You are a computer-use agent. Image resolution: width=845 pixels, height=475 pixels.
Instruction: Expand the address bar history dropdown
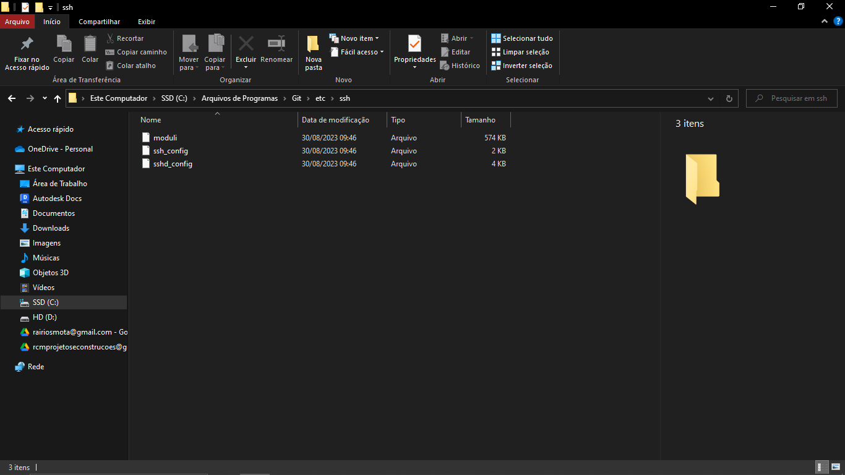[x=710, y=98]
